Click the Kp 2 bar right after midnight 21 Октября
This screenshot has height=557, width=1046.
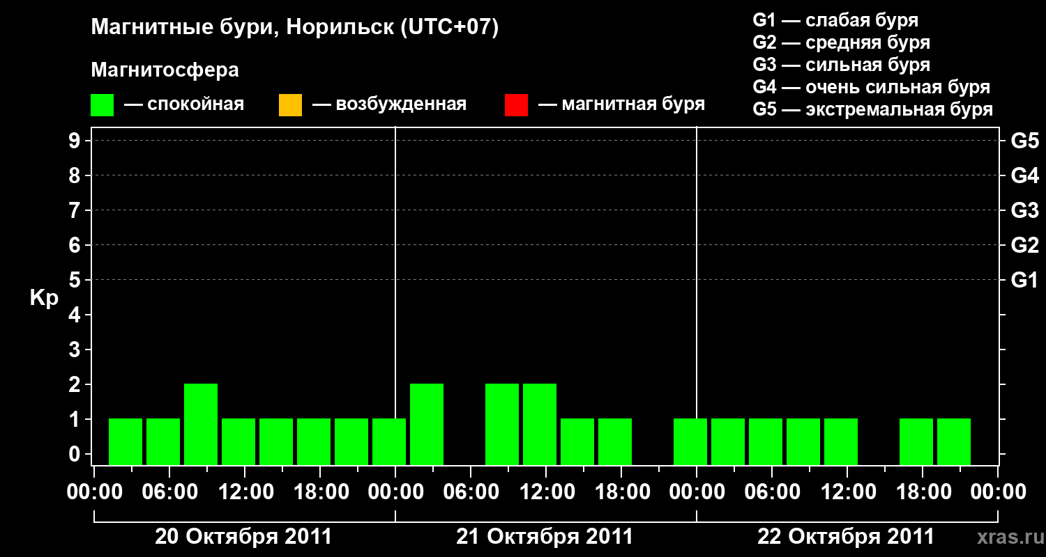[x=427, y=424]
